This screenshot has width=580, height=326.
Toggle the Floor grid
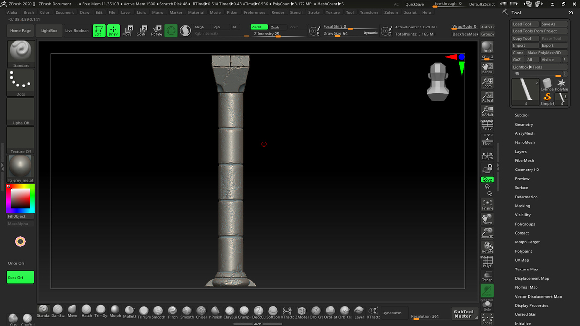tap(487, 141)
